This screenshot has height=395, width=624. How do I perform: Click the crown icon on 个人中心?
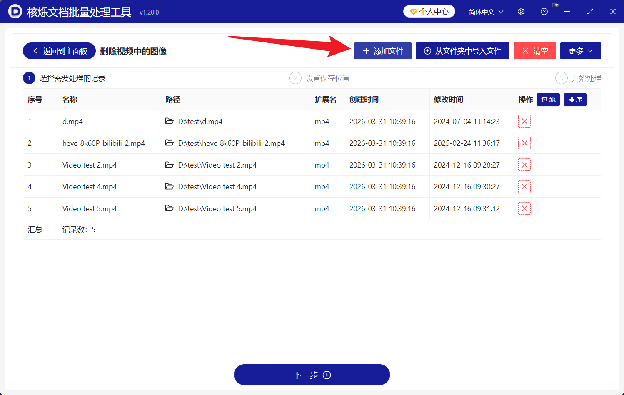tap(414, 11)
